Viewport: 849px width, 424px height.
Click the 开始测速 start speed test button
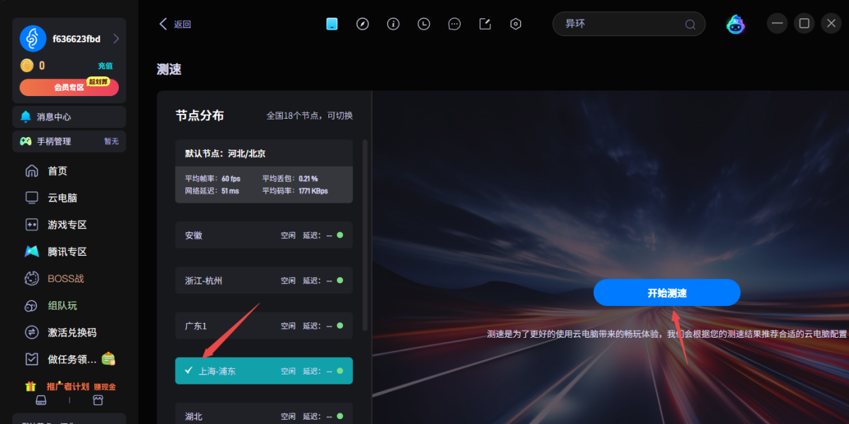(x=666, y=293)
